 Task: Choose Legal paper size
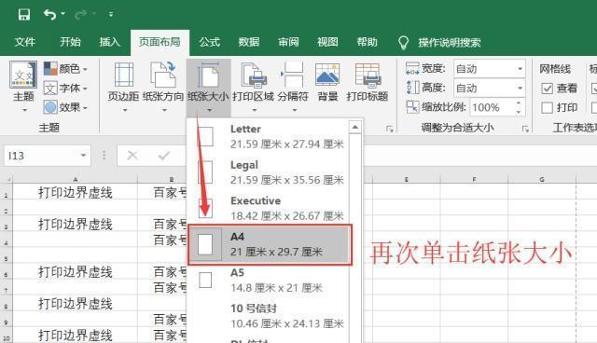tap(269, 172)
